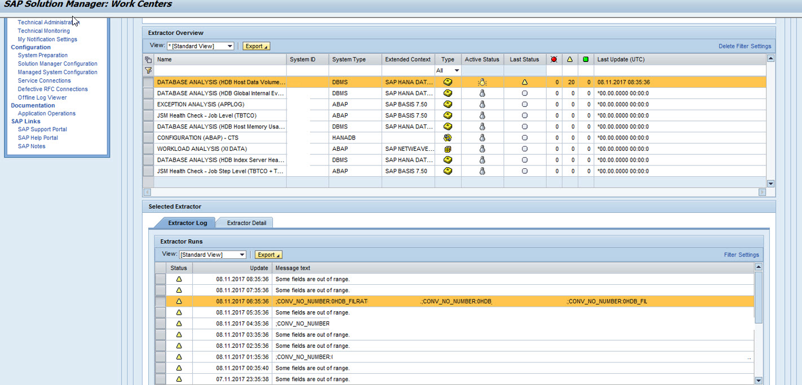
Task: Open Solution Manager Configuration in the navigation
Action: [57, 64]
